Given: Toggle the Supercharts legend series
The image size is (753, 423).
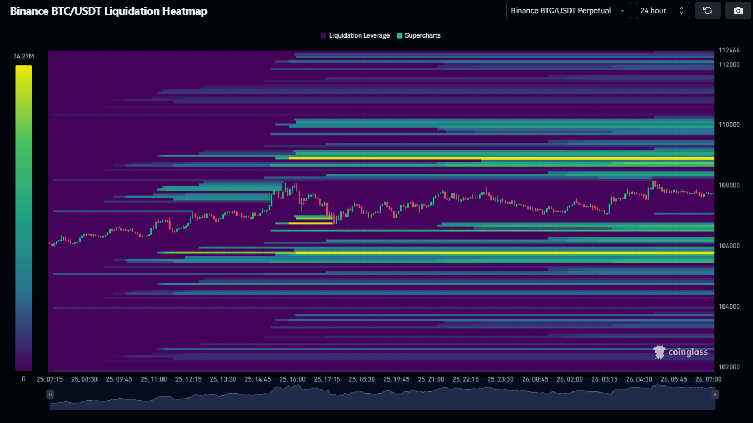Looking at the screenshot, I should [x=418, y=35].
